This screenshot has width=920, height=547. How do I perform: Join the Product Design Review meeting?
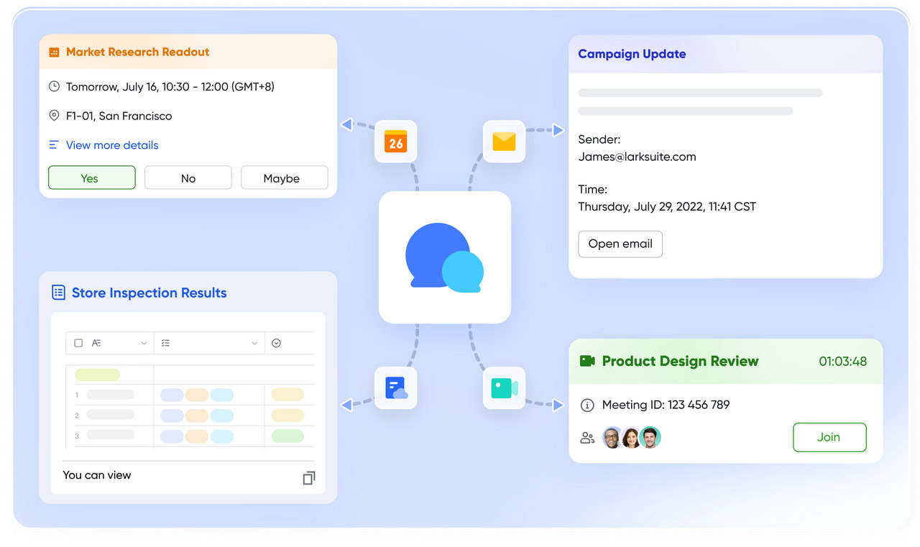[x=829, y=437]
